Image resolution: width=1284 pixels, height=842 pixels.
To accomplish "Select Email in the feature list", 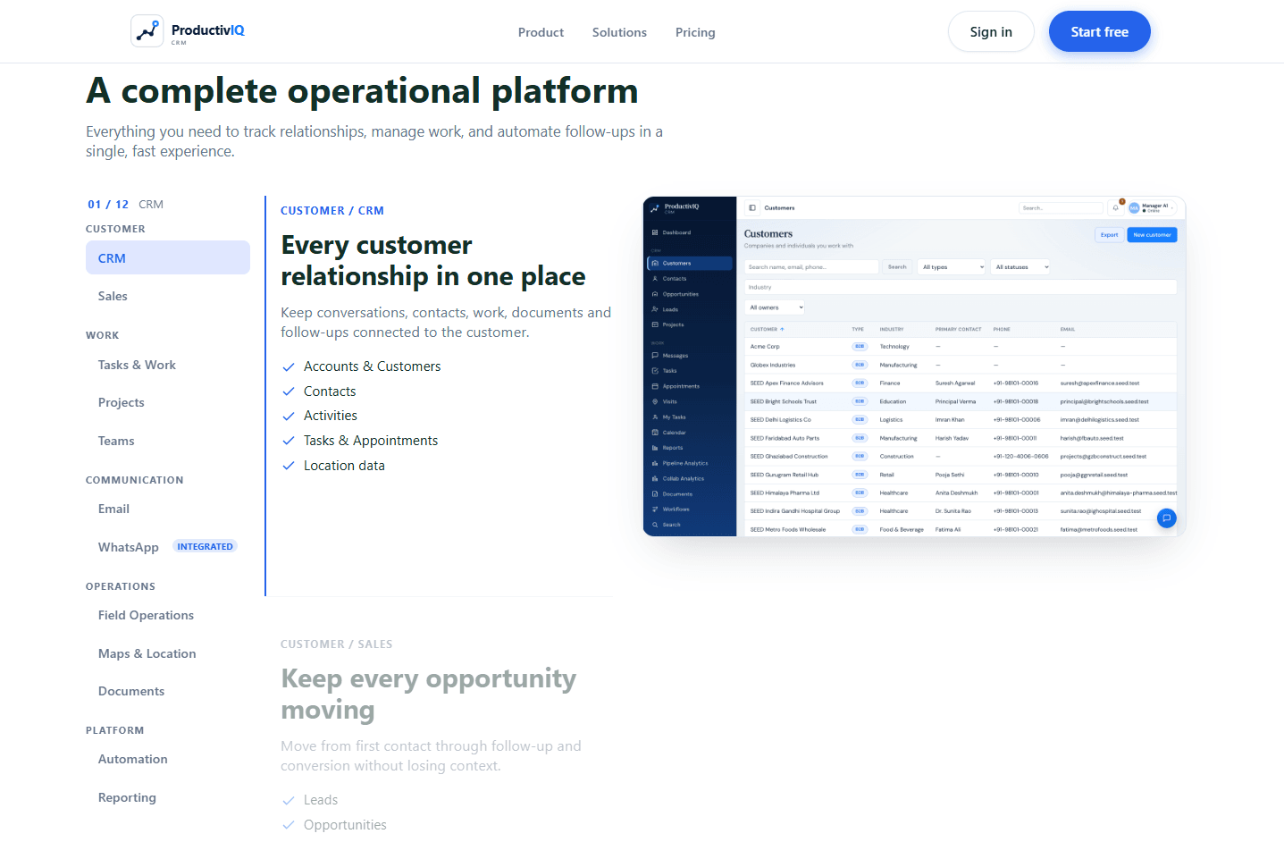I will [x=168, y=509].
